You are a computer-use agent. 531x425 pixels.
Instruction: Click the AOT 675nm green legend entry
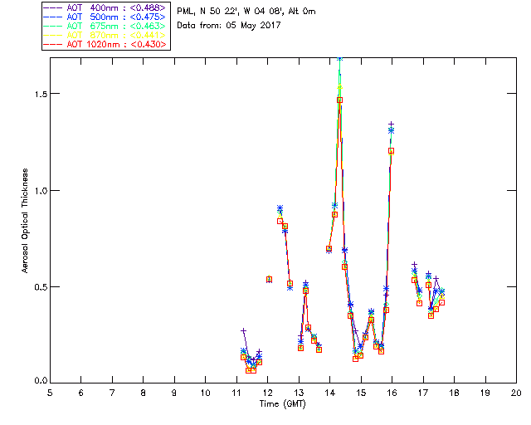coord(105,26)
